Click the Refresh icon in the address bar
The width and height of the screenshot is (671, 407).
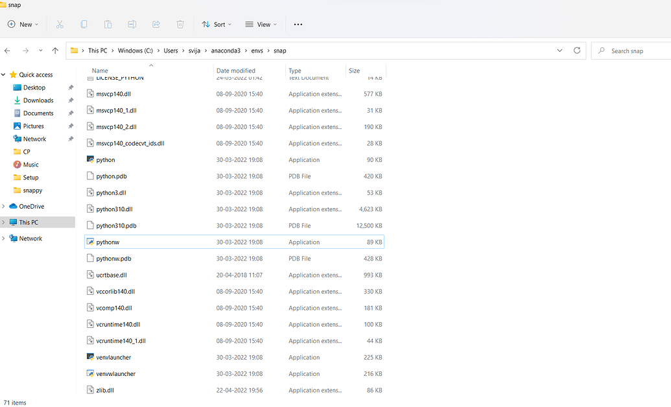(x=577, y=50)
